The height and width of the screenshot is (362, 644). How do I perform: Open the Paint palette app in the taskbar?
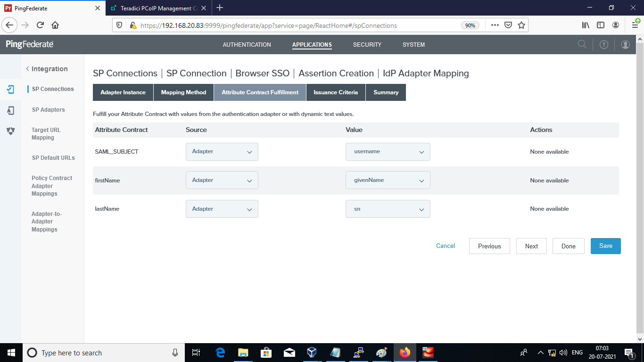(381, 353)
